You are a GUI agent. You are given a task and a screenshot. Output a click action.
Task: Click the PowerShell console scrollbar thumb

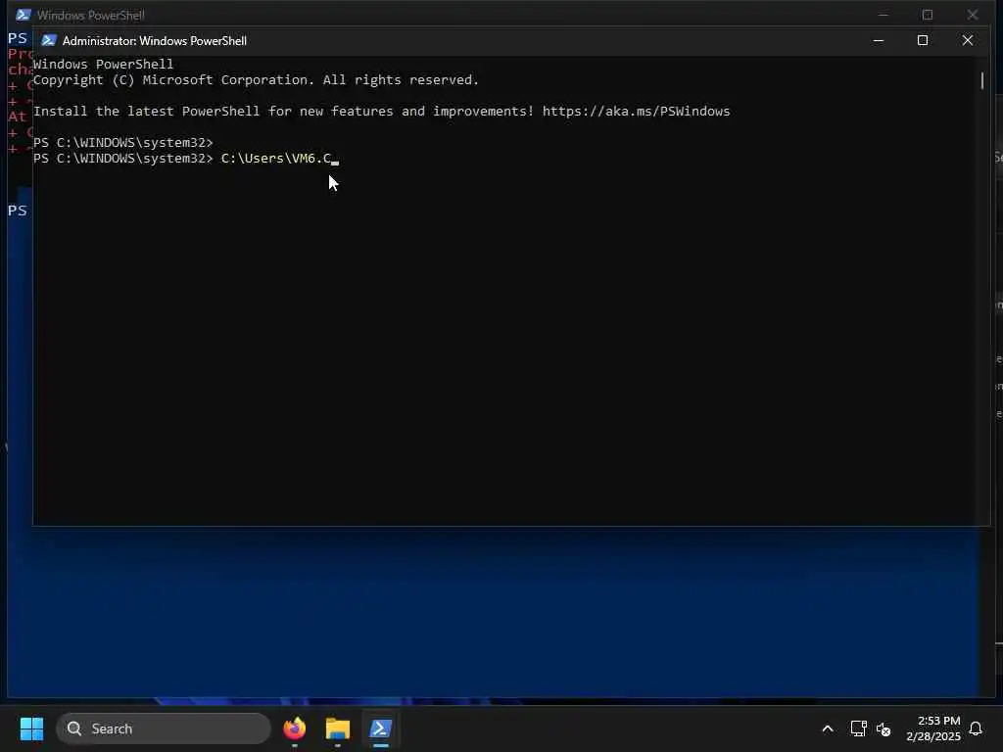click(x=982, y=80)
